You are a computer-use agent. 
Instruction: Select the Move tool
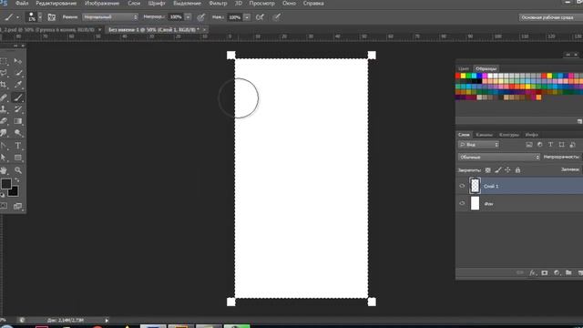[x=18, y=61]
